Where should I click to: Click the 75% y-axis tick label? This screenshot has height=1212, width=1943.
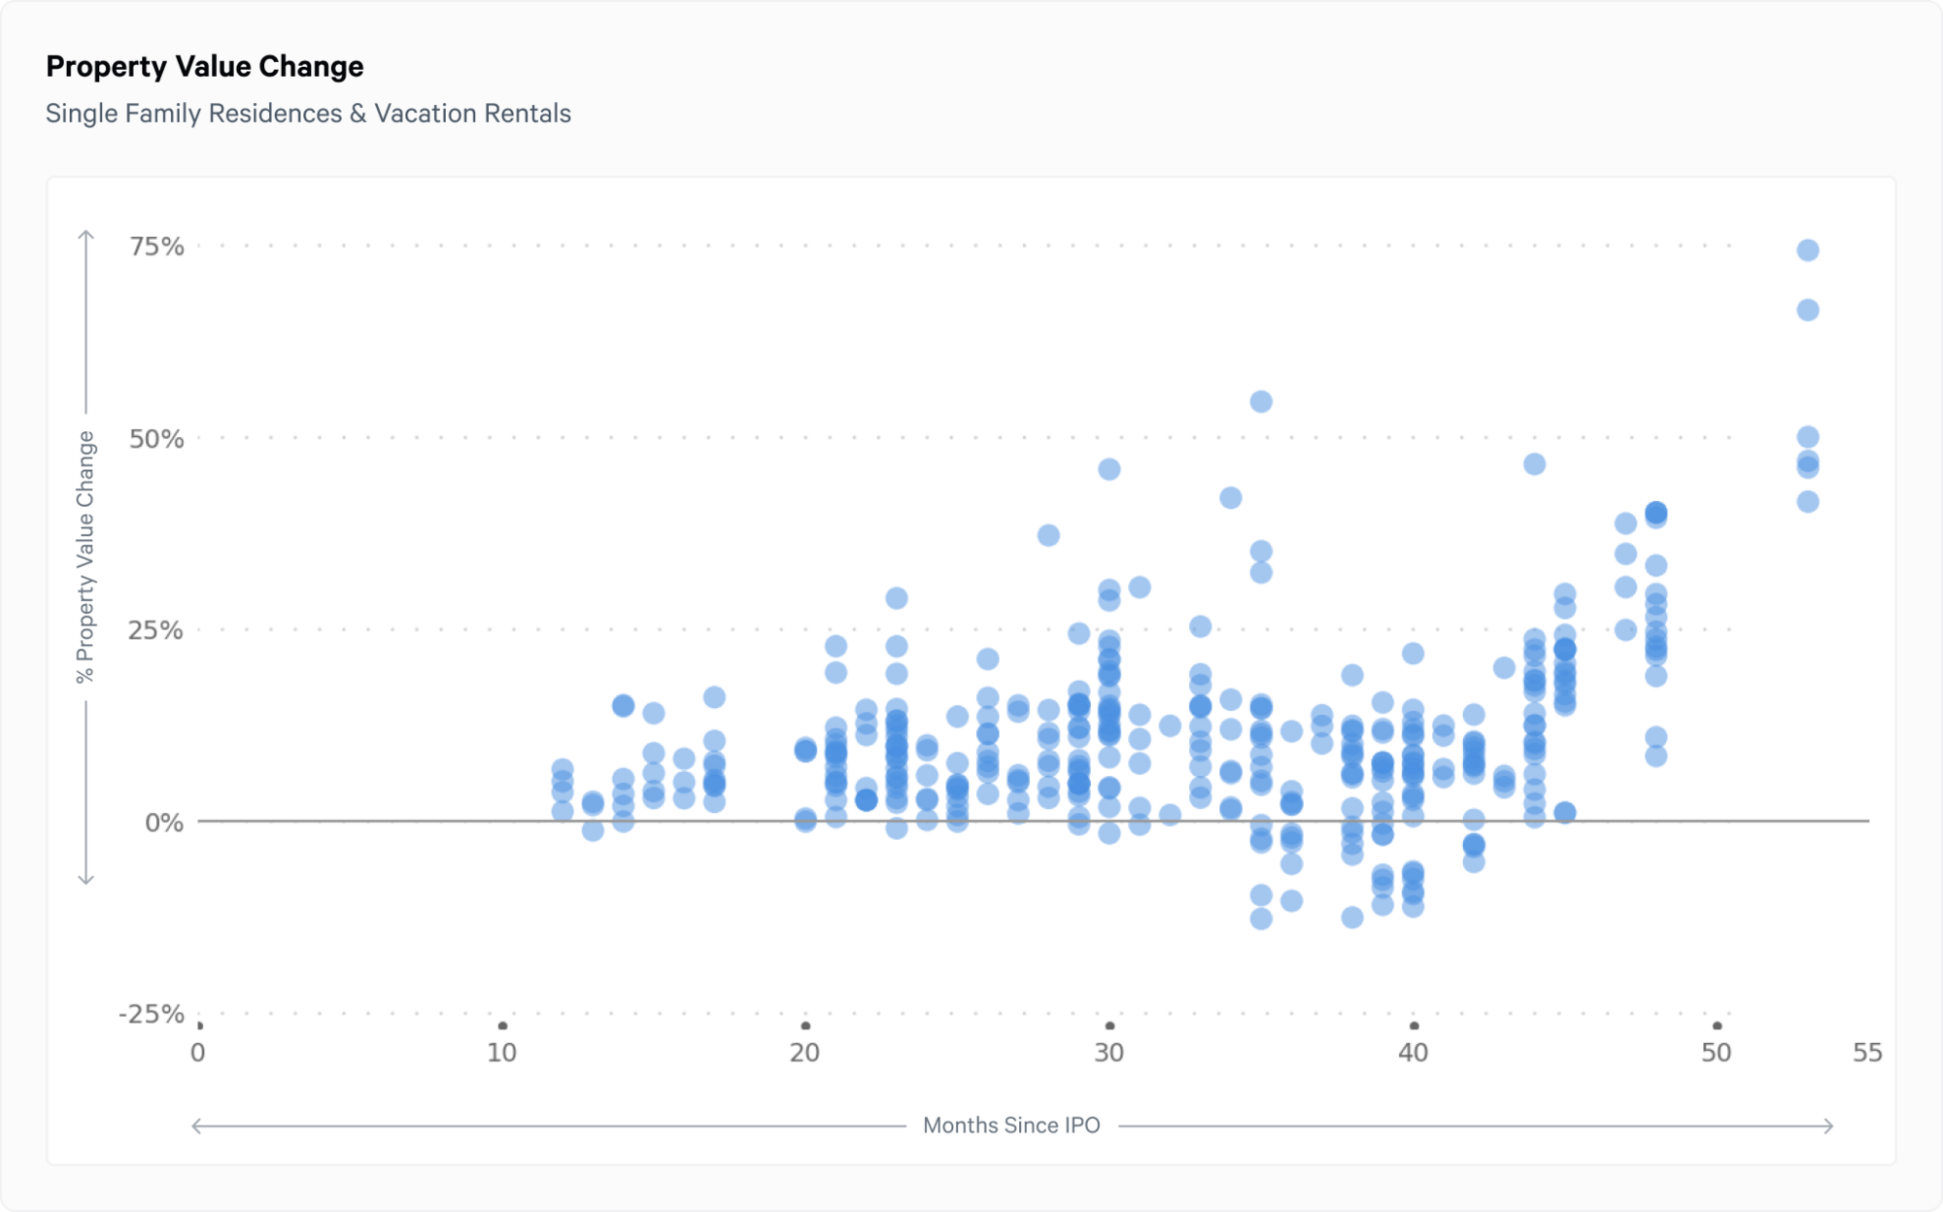point(156,247)
